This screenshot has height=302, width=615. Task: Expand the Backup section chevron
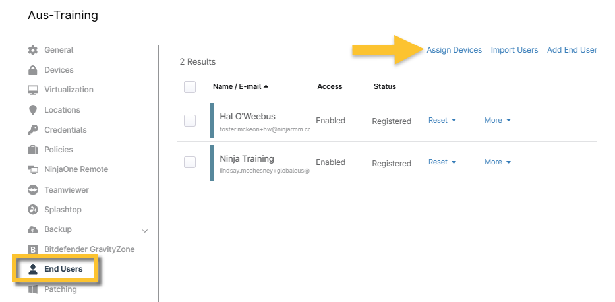(145, 230)
